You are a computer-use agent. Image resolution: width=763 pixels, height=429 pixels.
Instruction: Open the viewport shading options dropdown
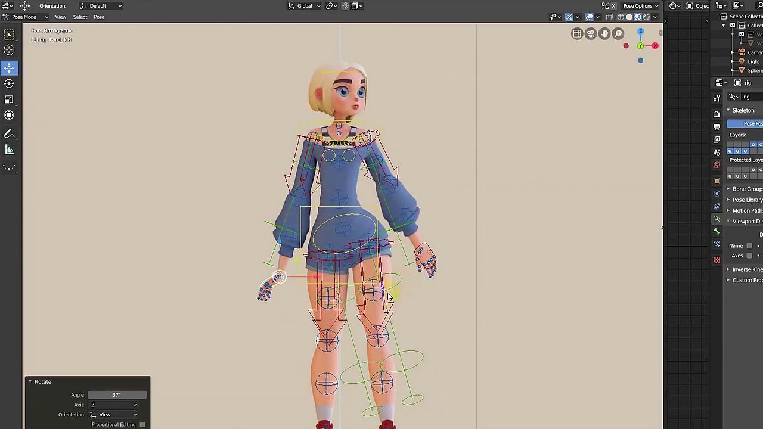(655, 17)
